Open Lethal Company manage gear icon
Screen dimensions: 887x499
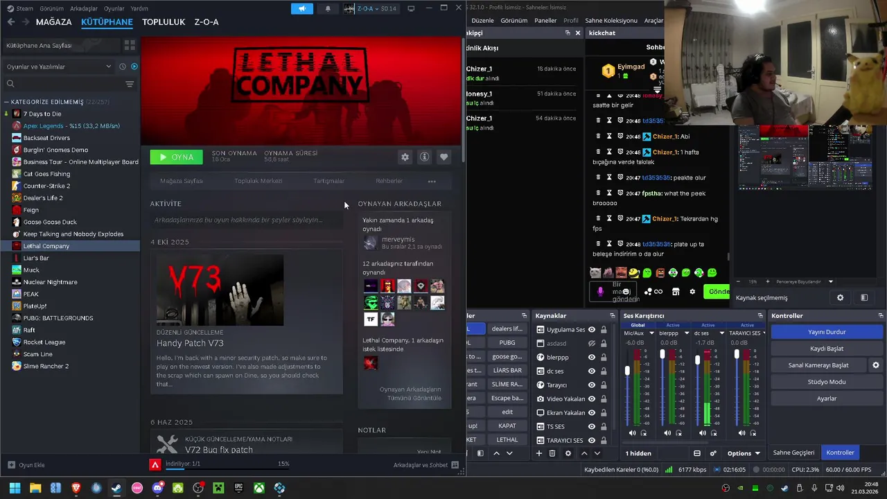point(405,157)
